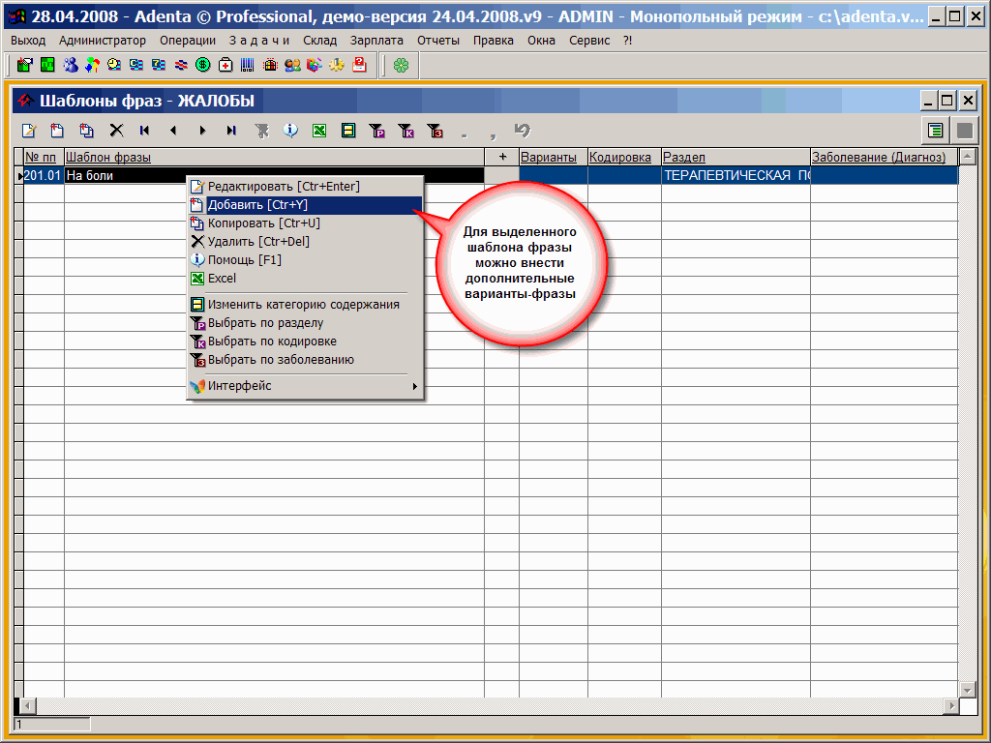Open the Отчеты menu
This screenshot has width=991, height=743.
[438, 41]
